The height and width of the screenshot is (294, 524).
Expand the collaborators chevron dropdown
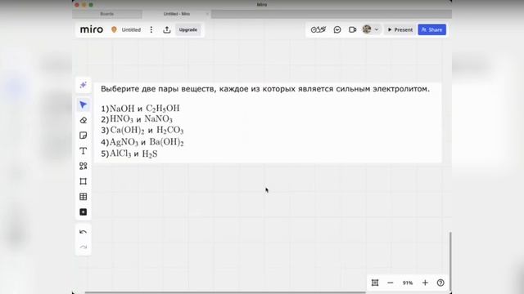[x=377, y=29]
